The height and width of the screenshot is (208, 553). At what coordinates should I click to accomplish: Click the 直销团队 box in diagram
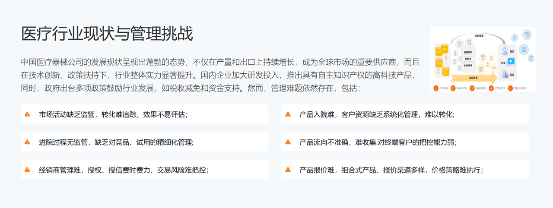click(x=468, y=52)
